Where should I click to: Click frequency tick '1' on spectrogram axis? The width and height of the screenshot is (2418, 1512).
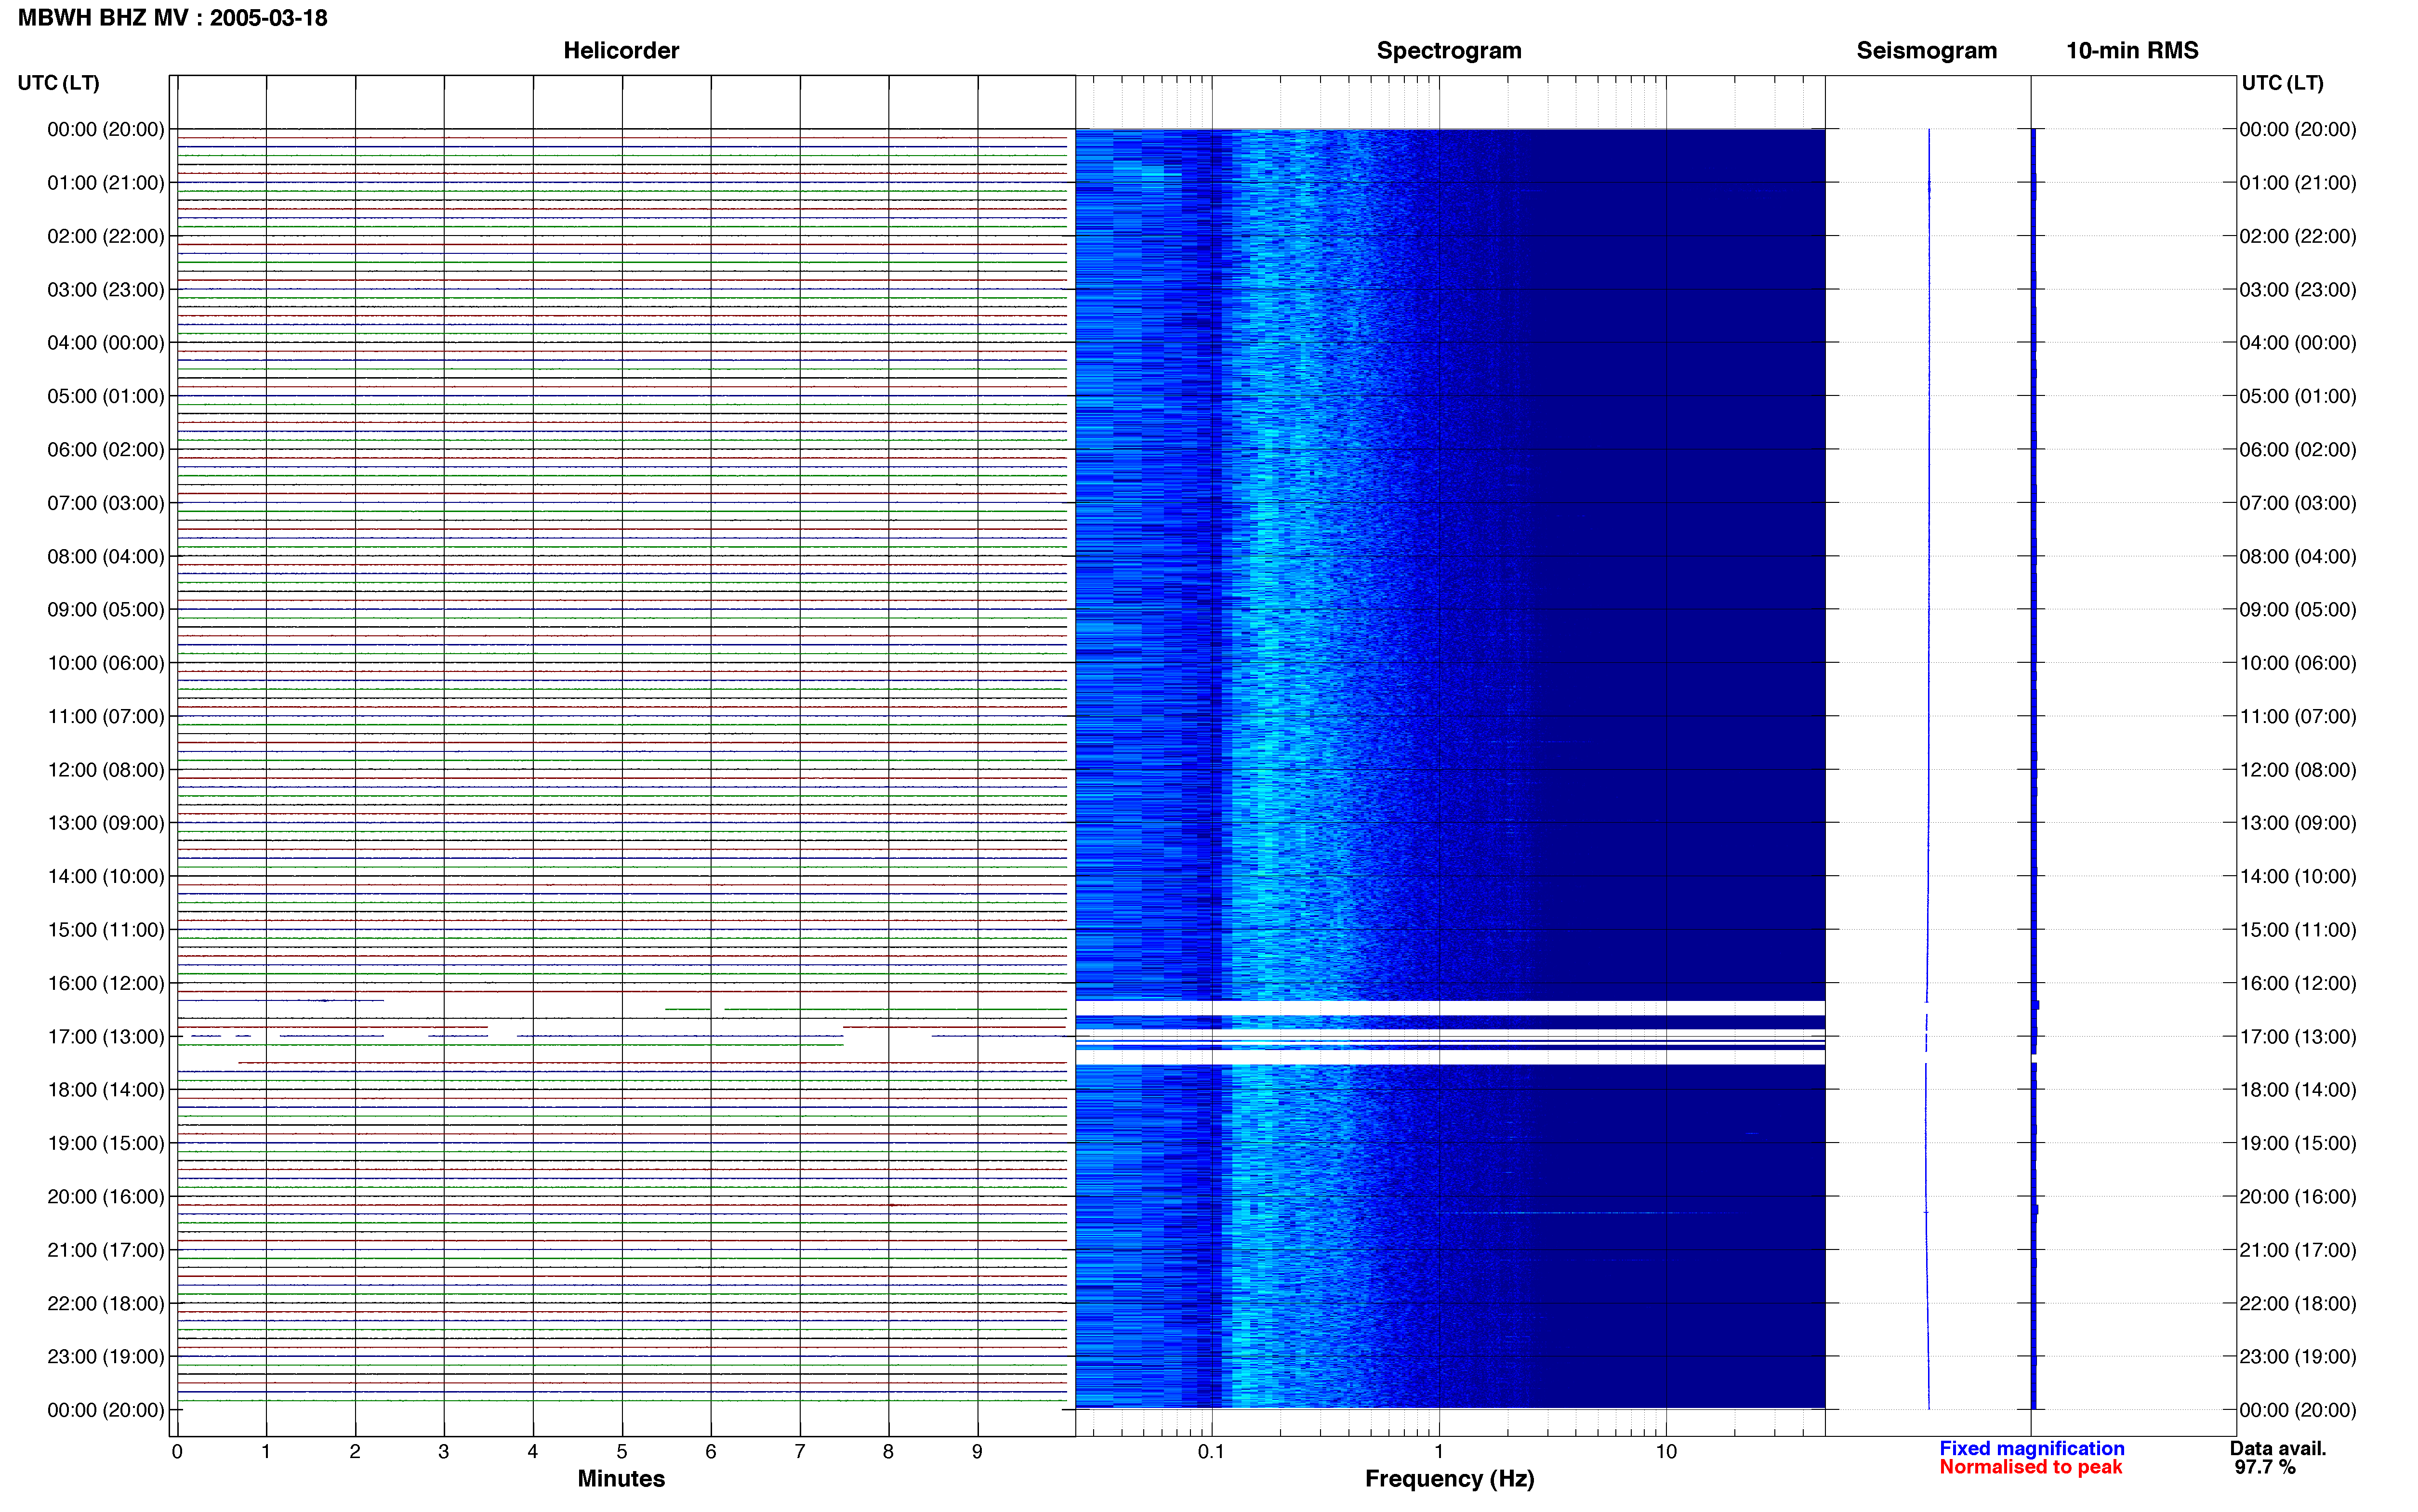pyautogui.click(x=1439, y=1452)
